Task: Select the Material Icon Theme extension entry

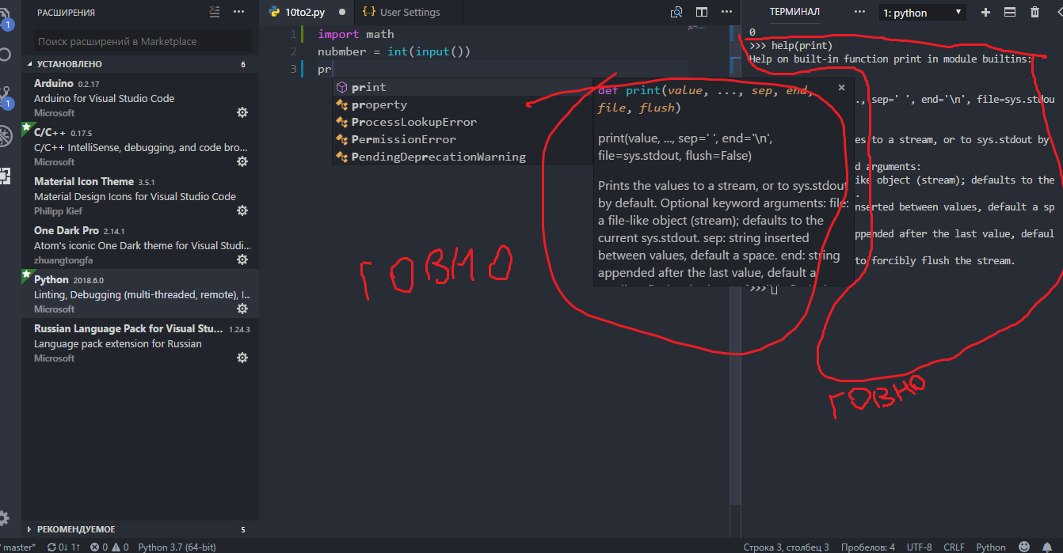Action: pos(141,196)
